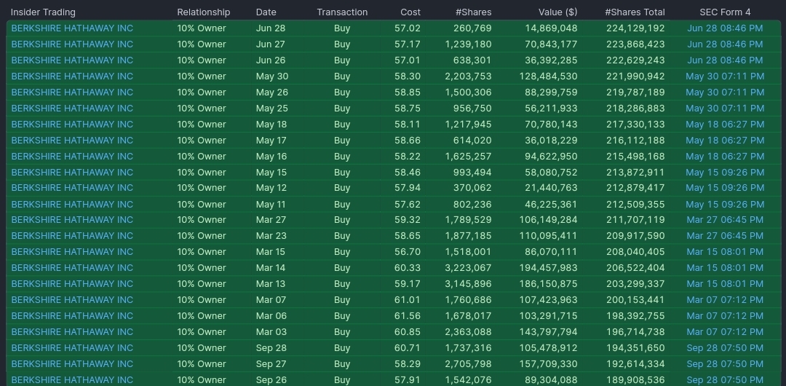786x386 pixels.
Task: Click the #Shares column header
Action: 474,12
